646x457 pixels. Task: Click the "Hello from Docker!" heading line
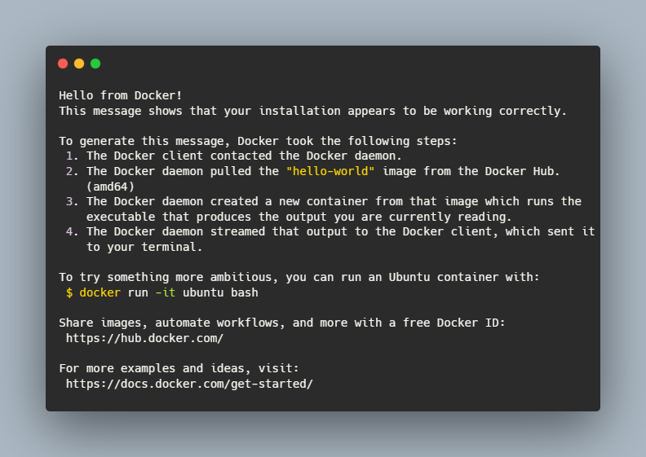pyautogui.click(x=121, y=95)
